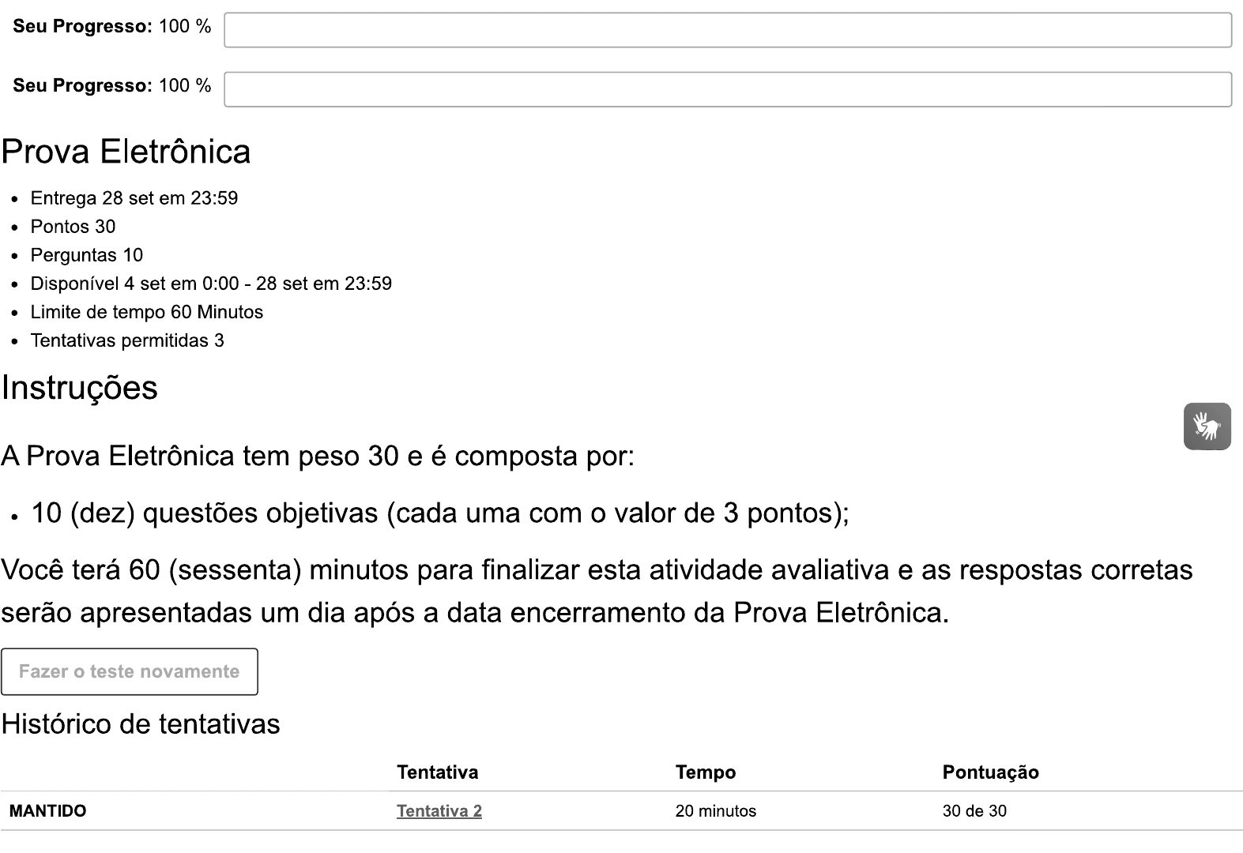Click the Tentativas permitidas 3 item

[127, 340]
